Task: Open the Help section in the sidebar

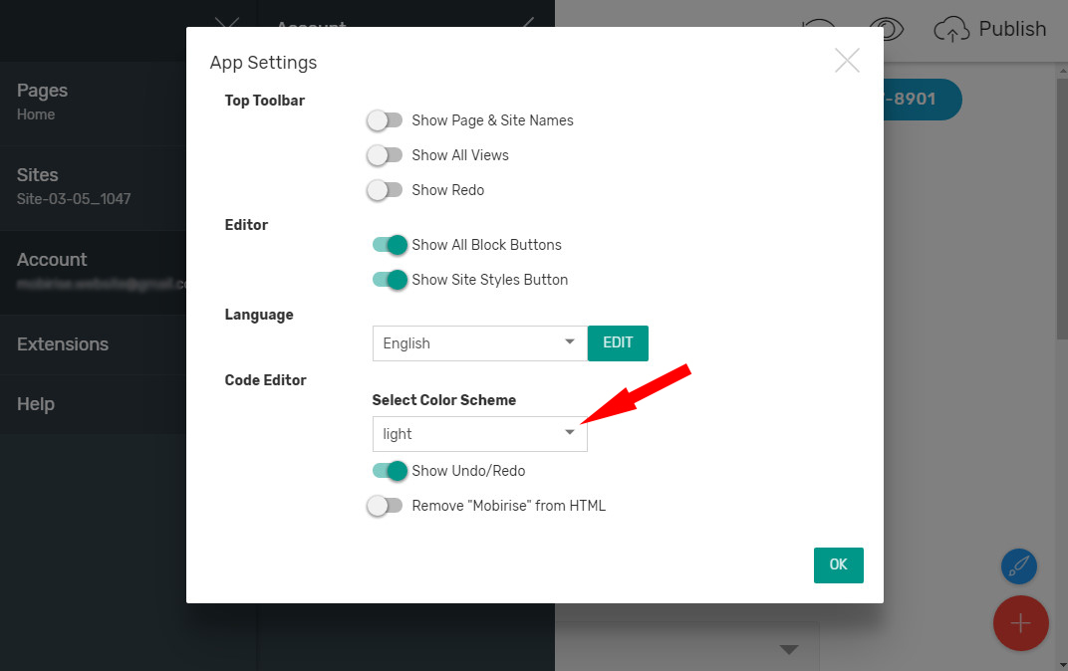Action: [35, 403]
